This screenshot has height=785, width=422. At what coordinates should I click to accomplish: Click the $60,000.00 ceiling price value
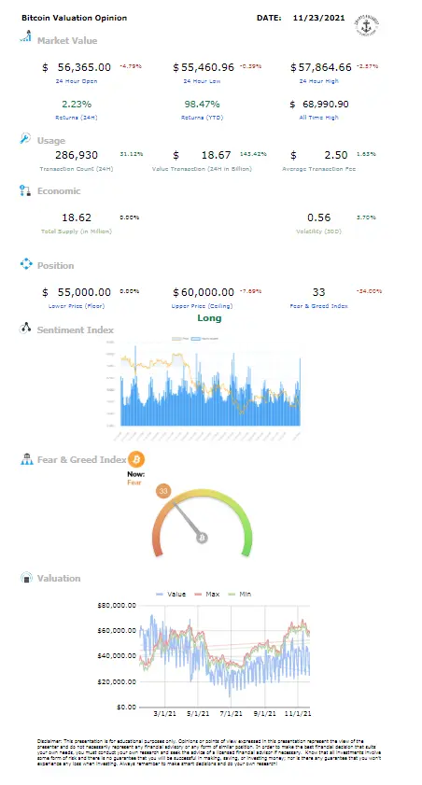[x=204, y=292]
